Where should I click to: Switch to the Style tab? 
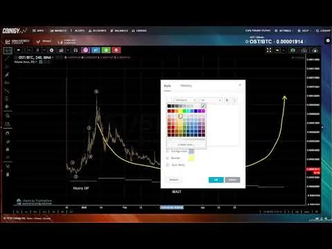(167, 86)
